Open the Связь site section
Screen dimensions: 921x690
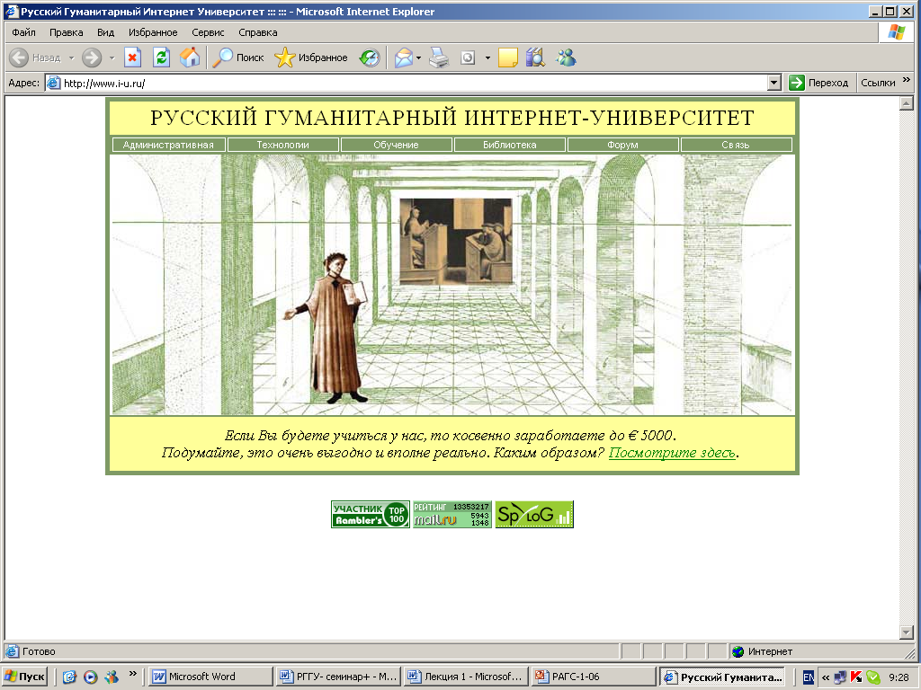(736, 145)
